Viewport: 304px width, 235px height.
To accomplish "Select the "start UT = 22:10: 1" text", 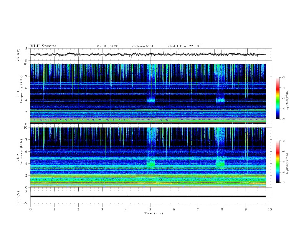I will point(185,46).
